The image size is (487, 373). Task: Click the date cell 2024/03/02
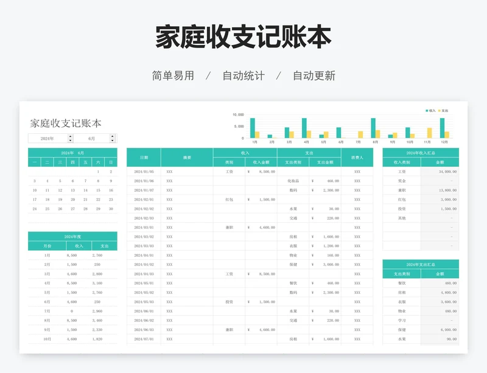coord(144,237)
